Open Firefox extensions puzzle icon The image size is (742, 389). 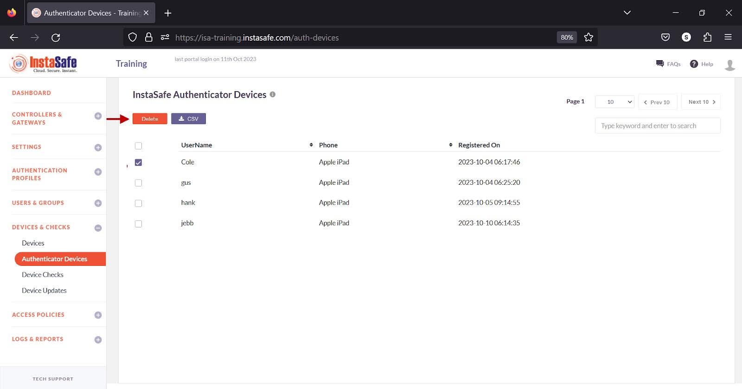click(707, 38)
